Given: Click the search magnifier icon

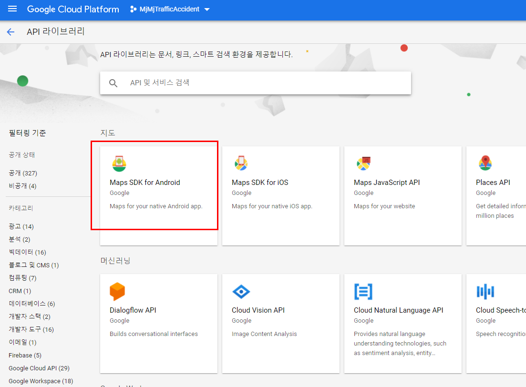Looking at the screenshot, I should point(113,83).
